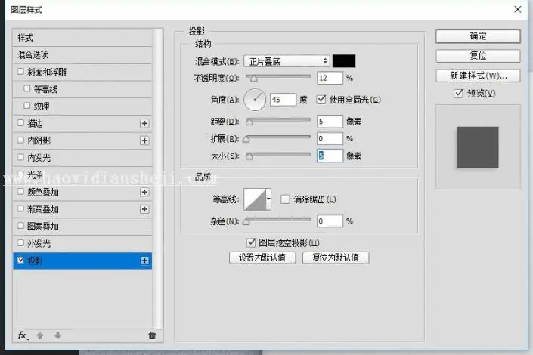Add another 投影 effect with plus icon
533x355 pixels.
click(x=144, y=261)
